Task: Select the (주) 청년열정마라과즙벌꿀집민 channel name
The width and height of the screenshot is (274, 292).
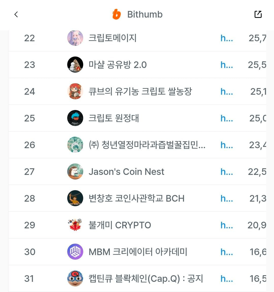Action: click(147, 145)
